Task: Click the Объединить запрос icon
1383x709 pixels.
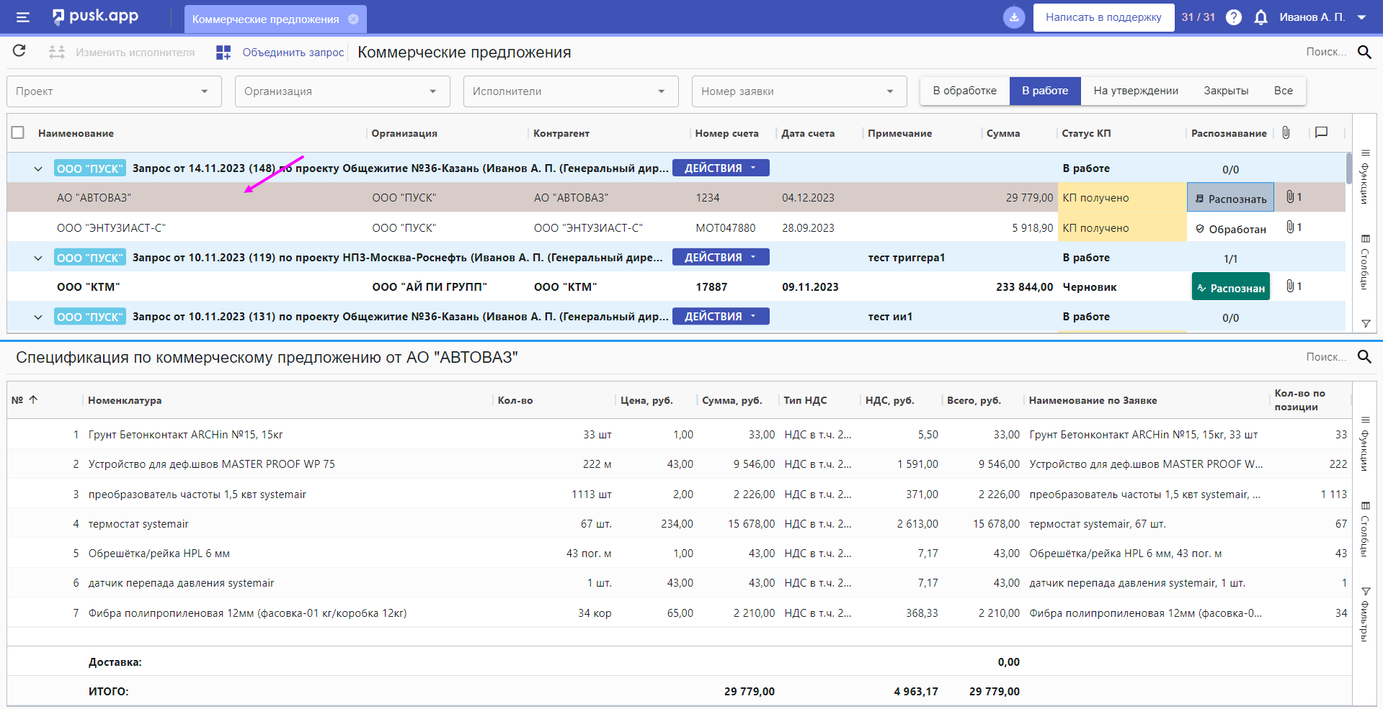Action: pyautogui.click(x=223, y=52)
